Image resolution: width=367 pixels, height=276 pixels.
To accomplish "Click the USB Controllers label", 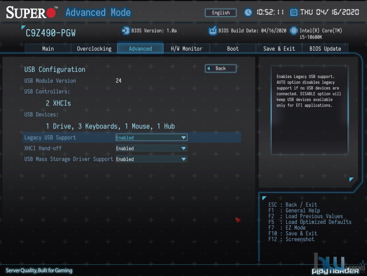I will point(47,91).
